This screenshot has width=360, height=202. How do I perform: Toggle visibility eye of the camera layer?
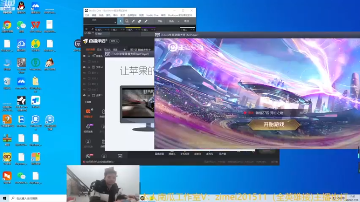click(84, 56)
